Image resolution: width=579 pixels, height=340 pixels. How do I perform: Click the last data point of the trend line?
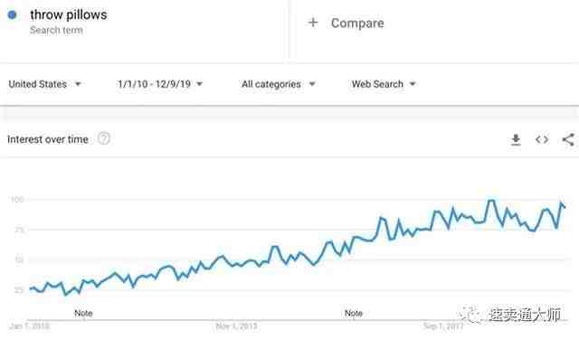tap(565, 207)
